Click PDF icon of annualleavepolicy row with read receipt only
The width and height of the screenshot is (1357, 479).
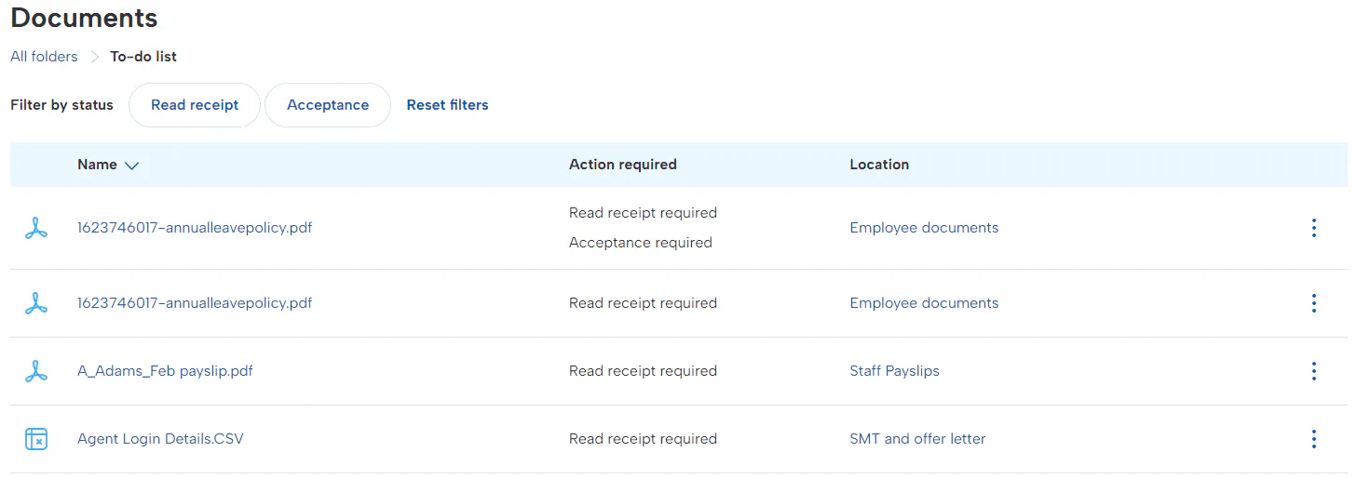(x=36, y=303)
